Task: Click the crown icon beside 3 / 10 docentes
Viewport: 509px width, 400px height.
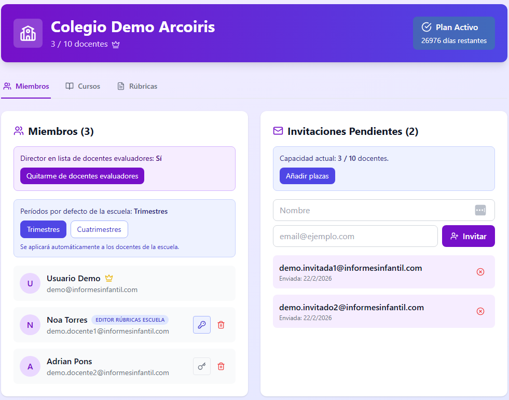Action: 115,45
